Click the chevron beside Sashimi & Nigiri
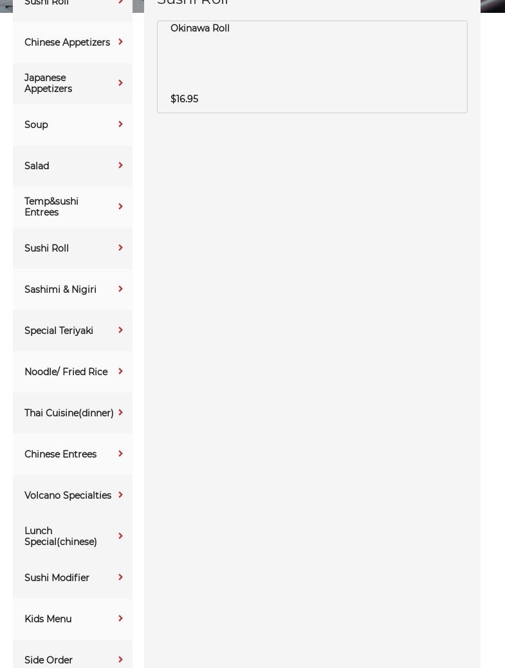The image size is (505, 668). 120,289
